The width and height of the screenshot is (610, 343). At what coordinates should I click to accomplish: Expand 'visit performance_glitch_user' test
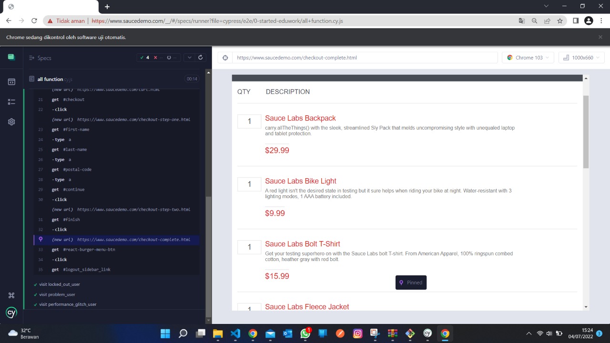click(x=67, y=304)
